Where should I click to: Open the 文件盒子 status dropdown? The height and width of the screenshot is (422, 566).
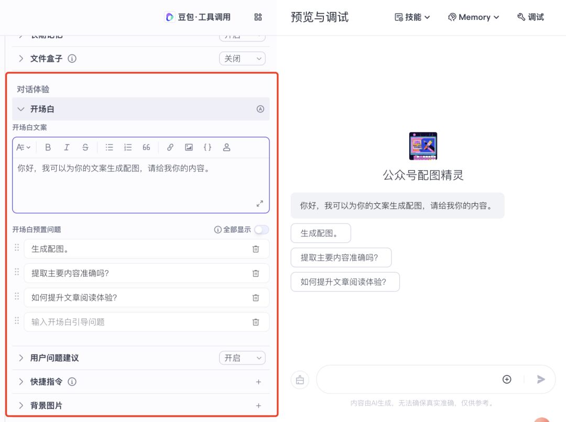pyautogui.click(x=242, y=59)
